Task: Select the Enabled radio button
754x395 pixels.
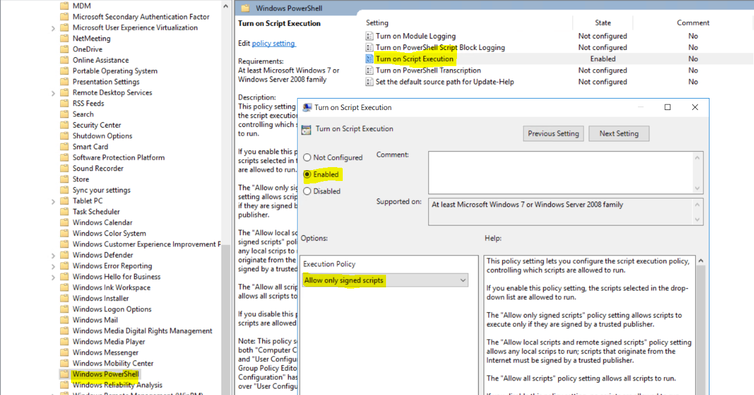Action: [x=307, y=174]
